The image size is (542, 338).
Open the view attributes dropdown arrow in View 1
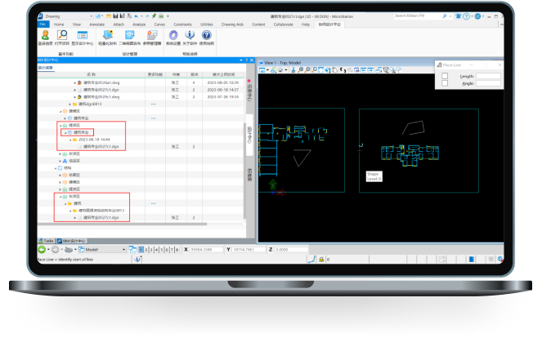pyautogui.click(x=267, y=70)
